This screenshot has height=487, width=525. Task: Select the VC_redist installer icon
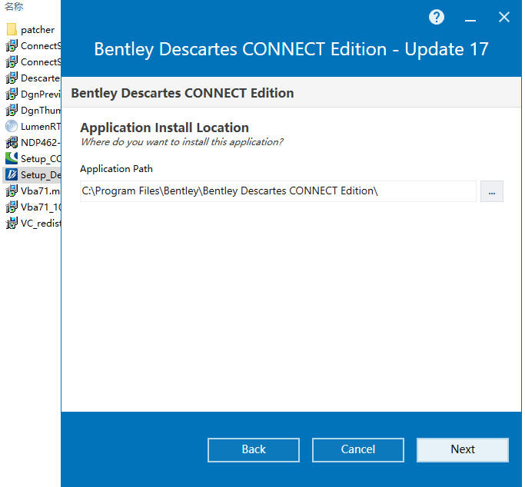click(x=12, y=223)
